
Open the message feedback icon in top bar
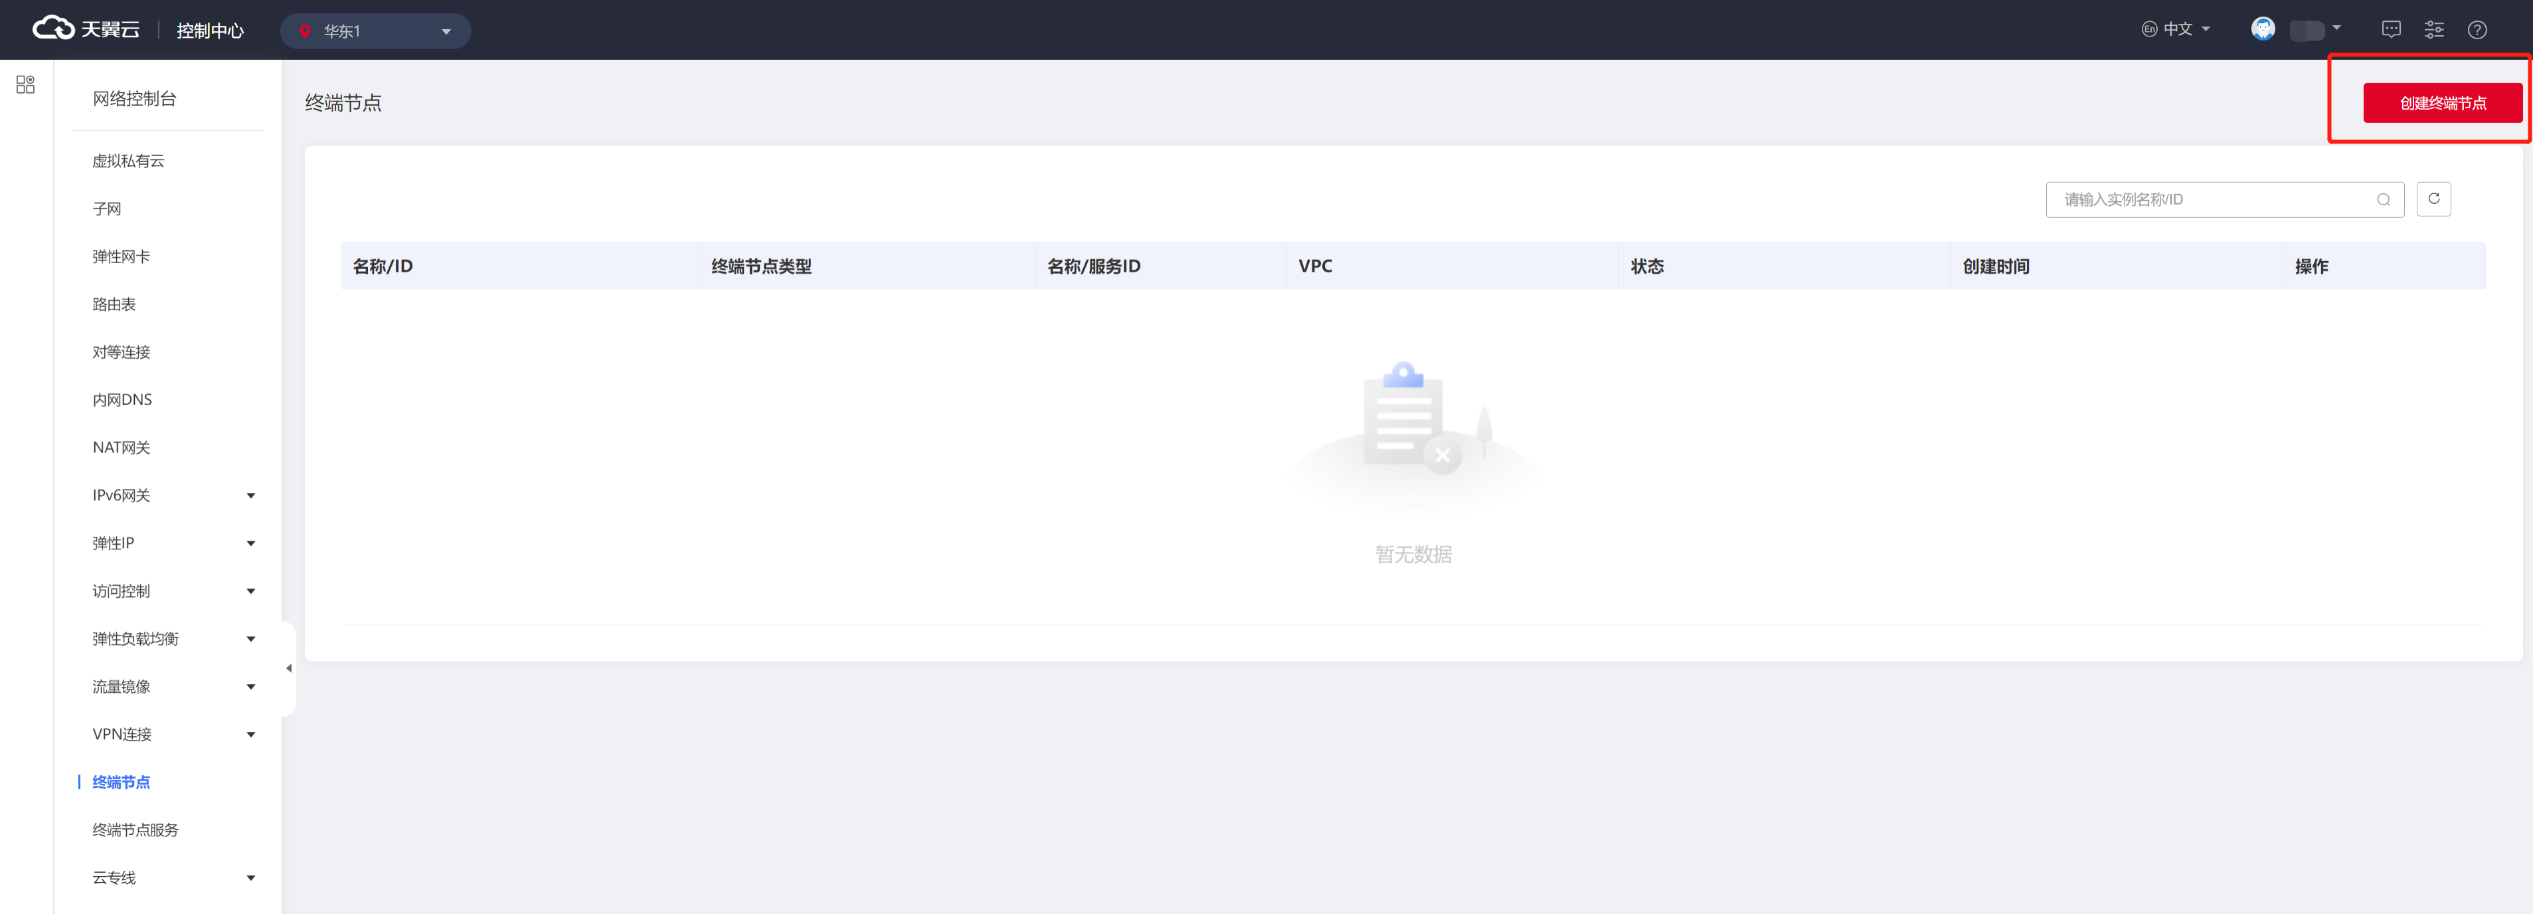[x=2392, y=29]
